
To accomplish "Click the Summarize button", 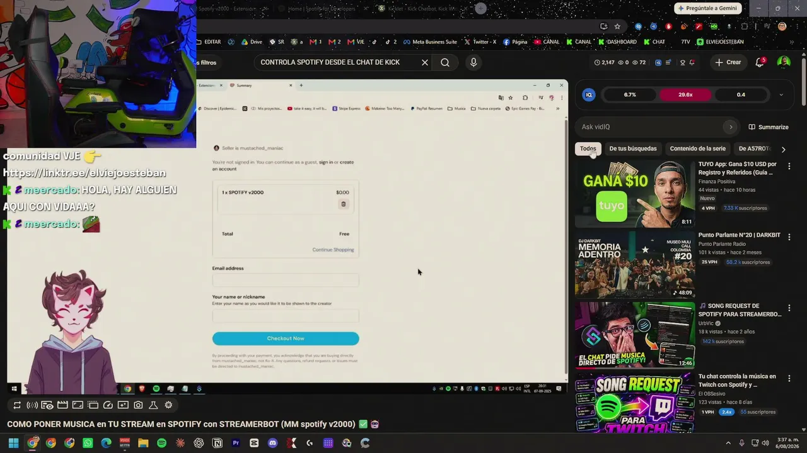I will pos(769,127).
